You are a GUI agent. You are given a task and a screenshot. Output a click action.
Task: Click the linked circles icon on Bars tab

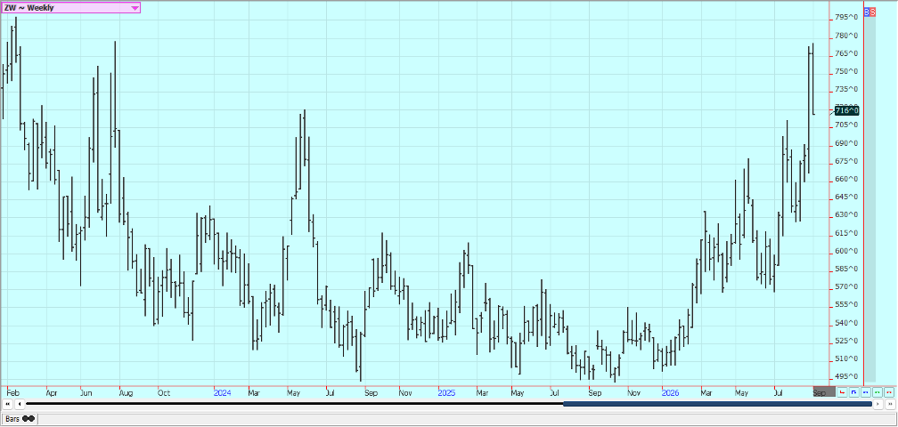[x=29, y=418]
